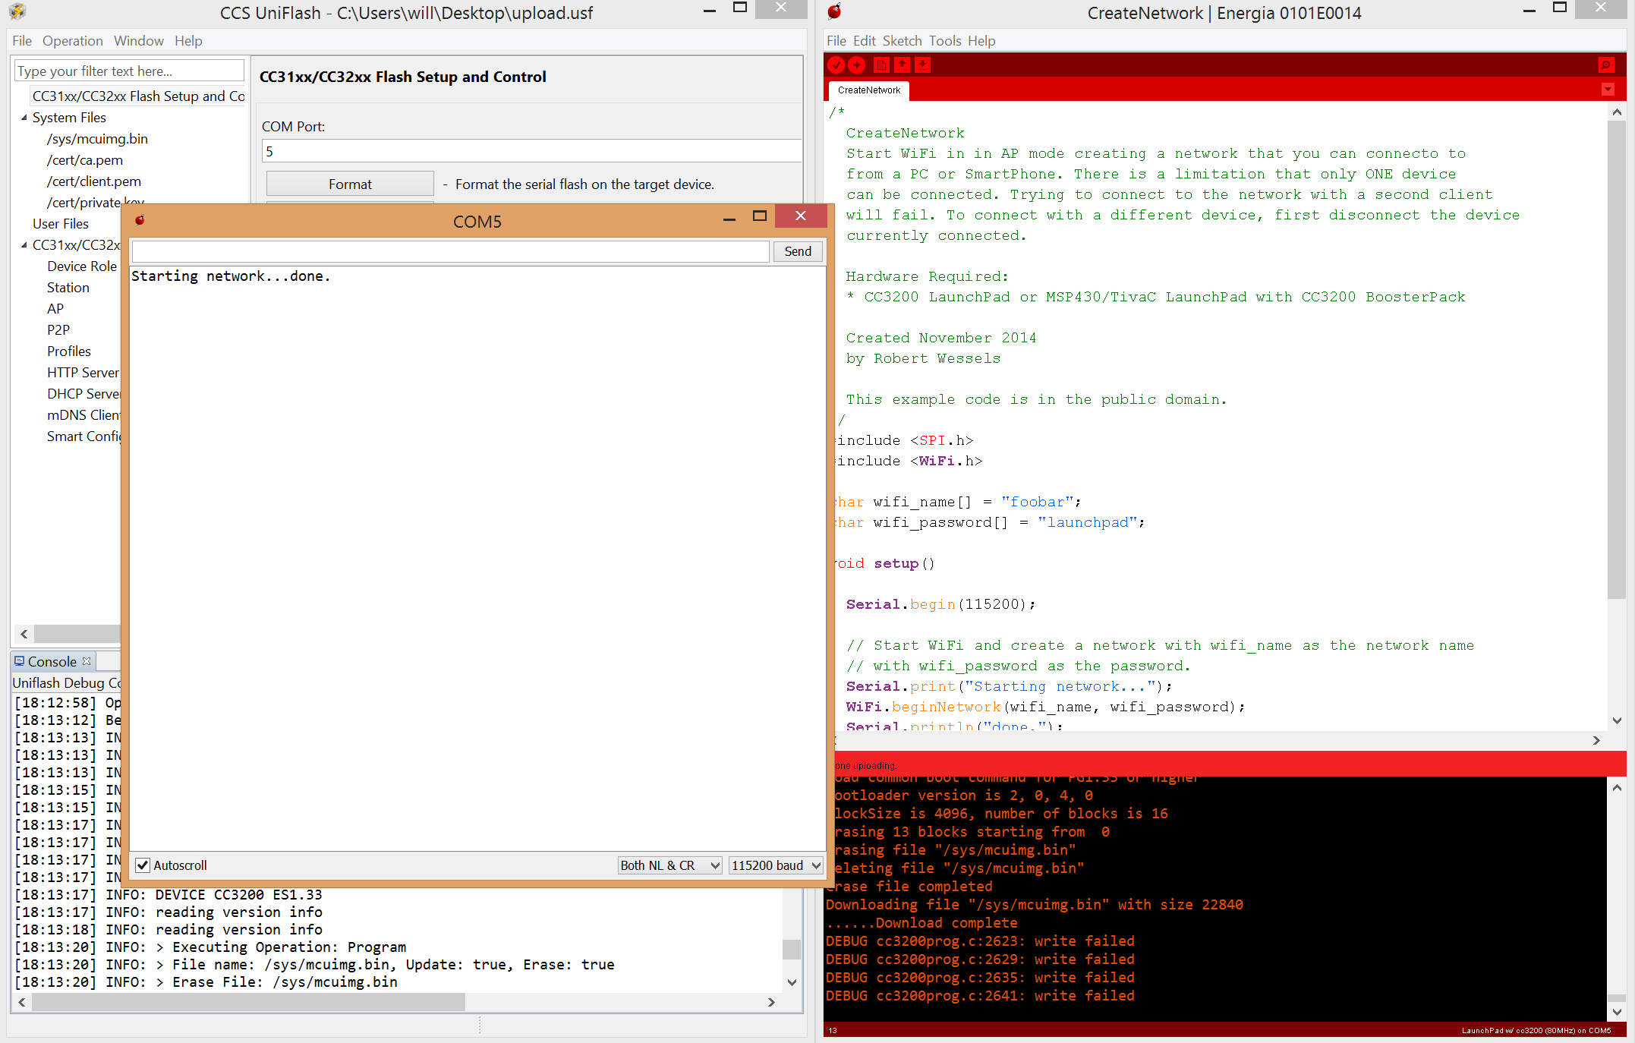The width and height of the screenshot is (1635, 1043).
Task: Open the line ending dropdown Both NL & CR
Action: 669,865
